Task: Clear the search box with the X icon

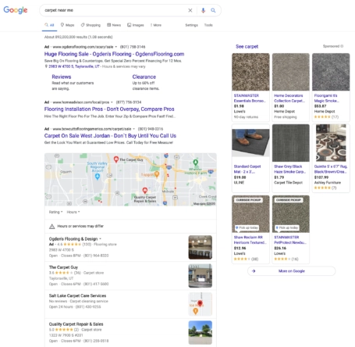Action: click(x=190, y=10)
